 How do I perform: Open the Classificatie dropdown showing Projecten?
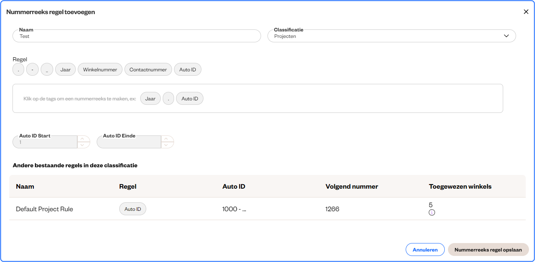point(391,36)
